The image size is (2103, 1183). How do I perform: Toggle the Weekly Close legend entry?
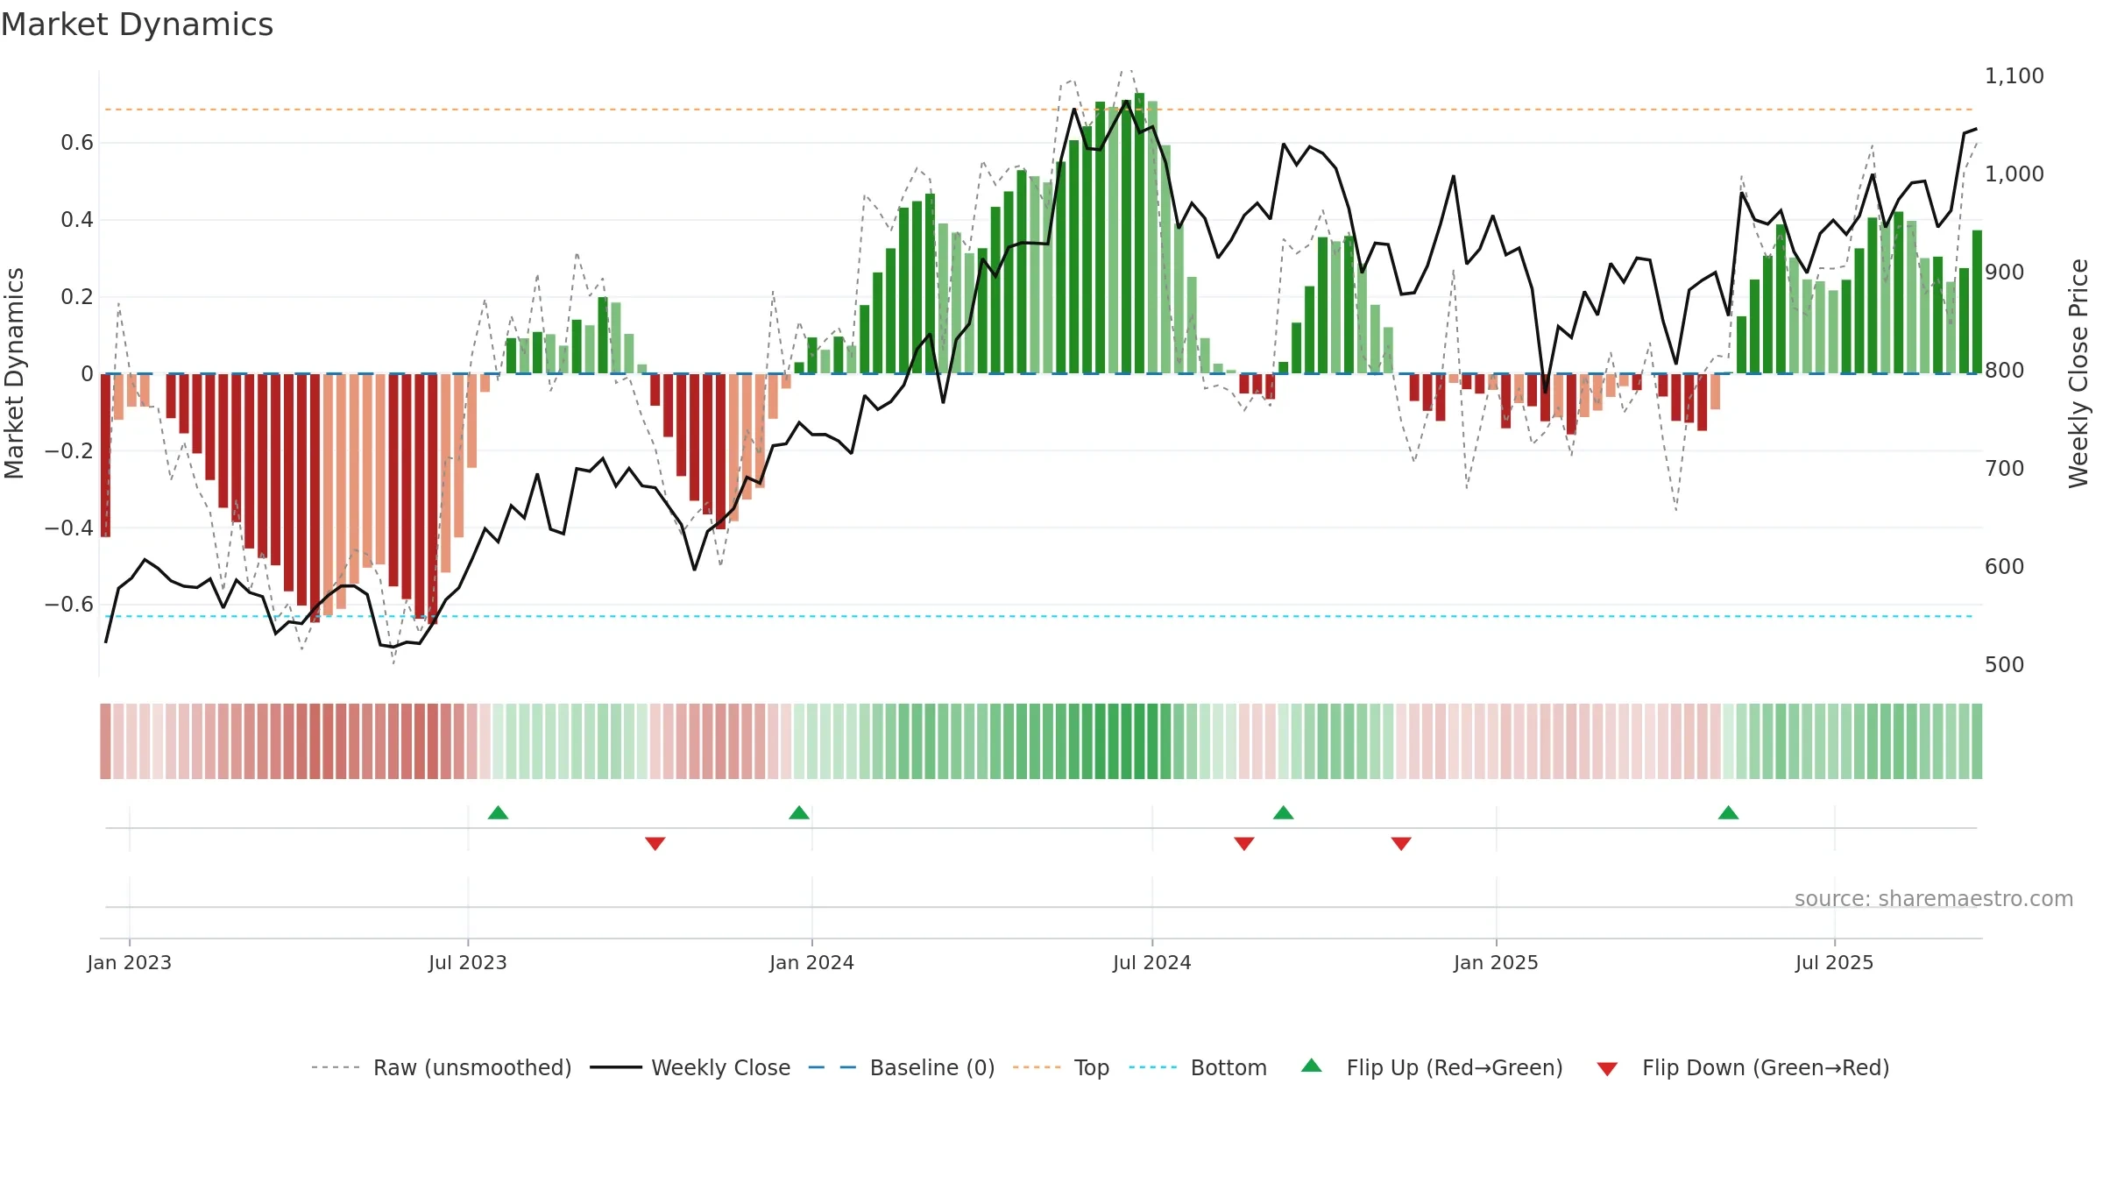tap(690, 1067)
